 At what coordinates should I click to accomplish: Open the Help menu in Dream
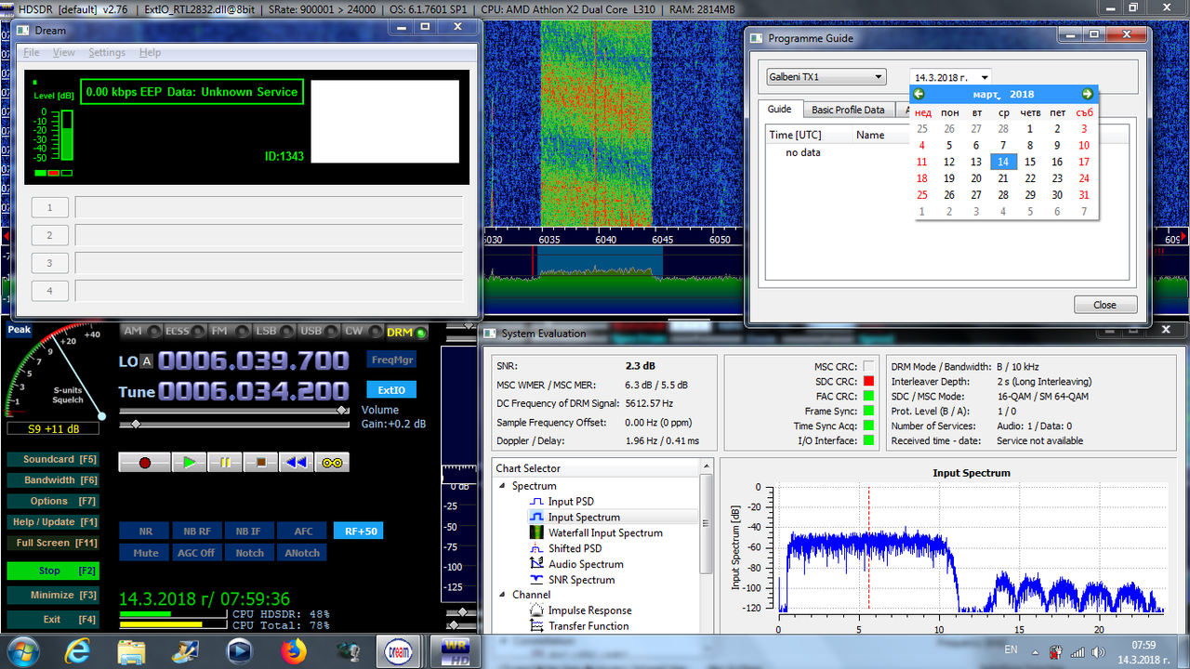pyautogui.click(x=150, y=53)
